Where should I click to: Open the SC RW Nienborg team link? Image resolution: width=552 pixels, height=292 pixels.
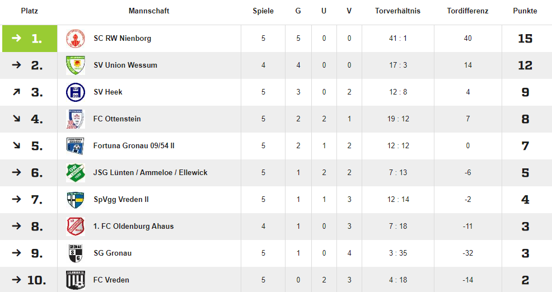[122, 39]
